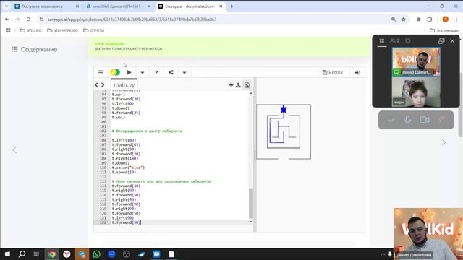The height and width of the screenshot is (260, 463).
Task: Open Windows search from taskbar
Action: click(x=22, y=254)
